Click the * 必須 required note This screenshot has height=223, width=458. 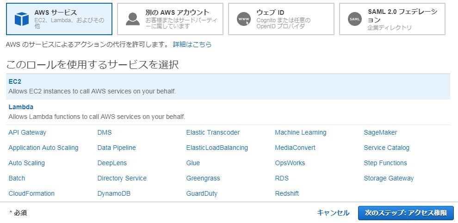[x=19, y=213]
